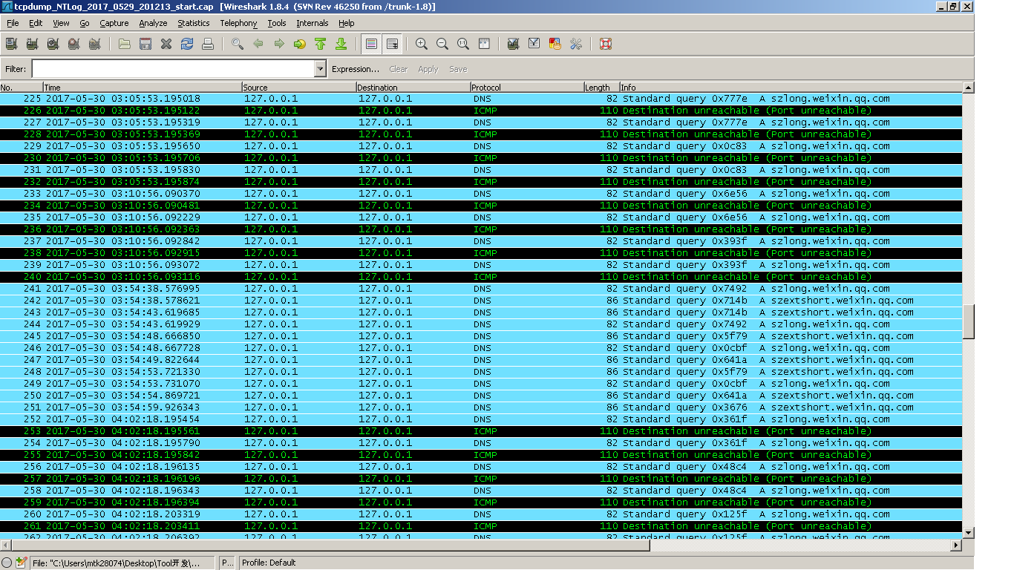This screenshot has width=1014, height=570.
Task: Click horizontal scrollbar right arrow
Action: [x=956, y=546]
